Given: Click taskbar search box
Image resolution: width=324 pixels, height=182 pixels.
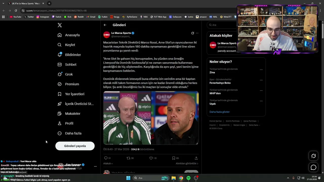Looking at the screenshot, I should [x=151, y=178].
